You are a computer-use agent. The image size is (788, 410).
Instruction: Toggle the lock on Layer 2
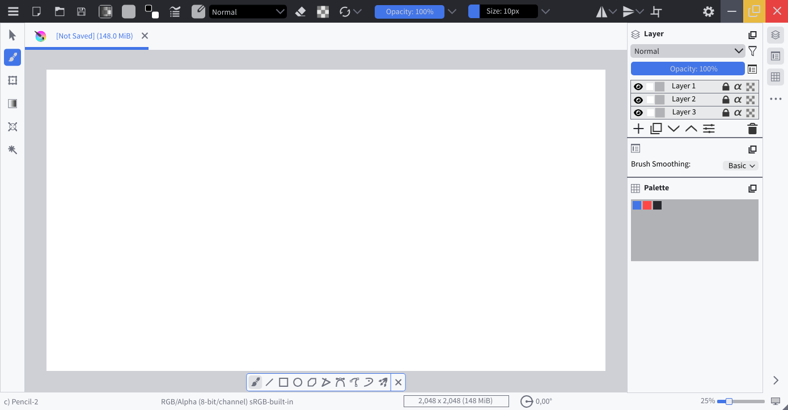[x=726, y=100]
